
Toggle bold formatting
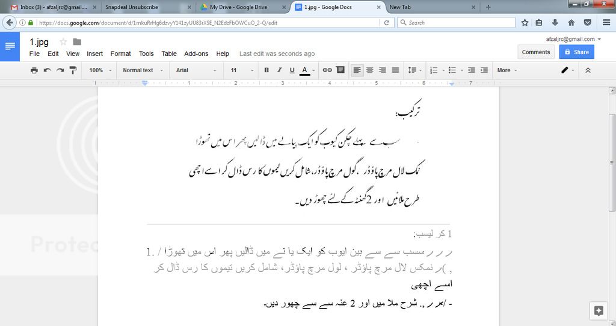[266, 70]
